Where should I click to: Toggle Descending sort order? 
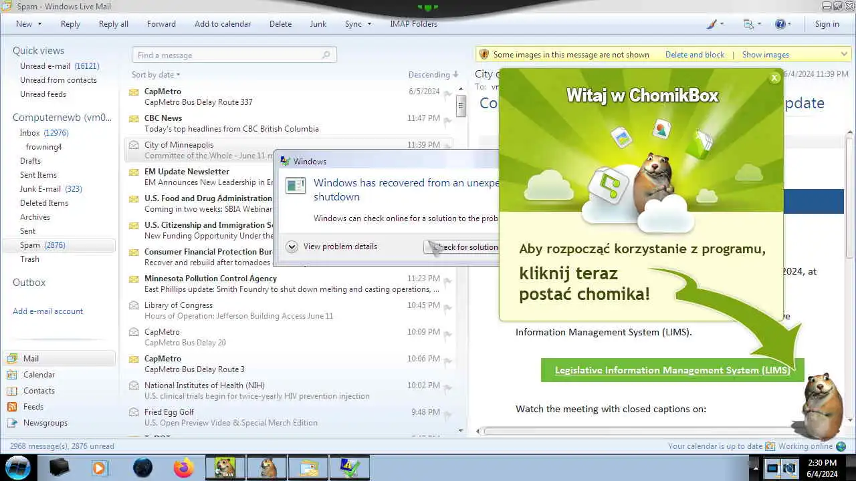[x=433, y=75]
